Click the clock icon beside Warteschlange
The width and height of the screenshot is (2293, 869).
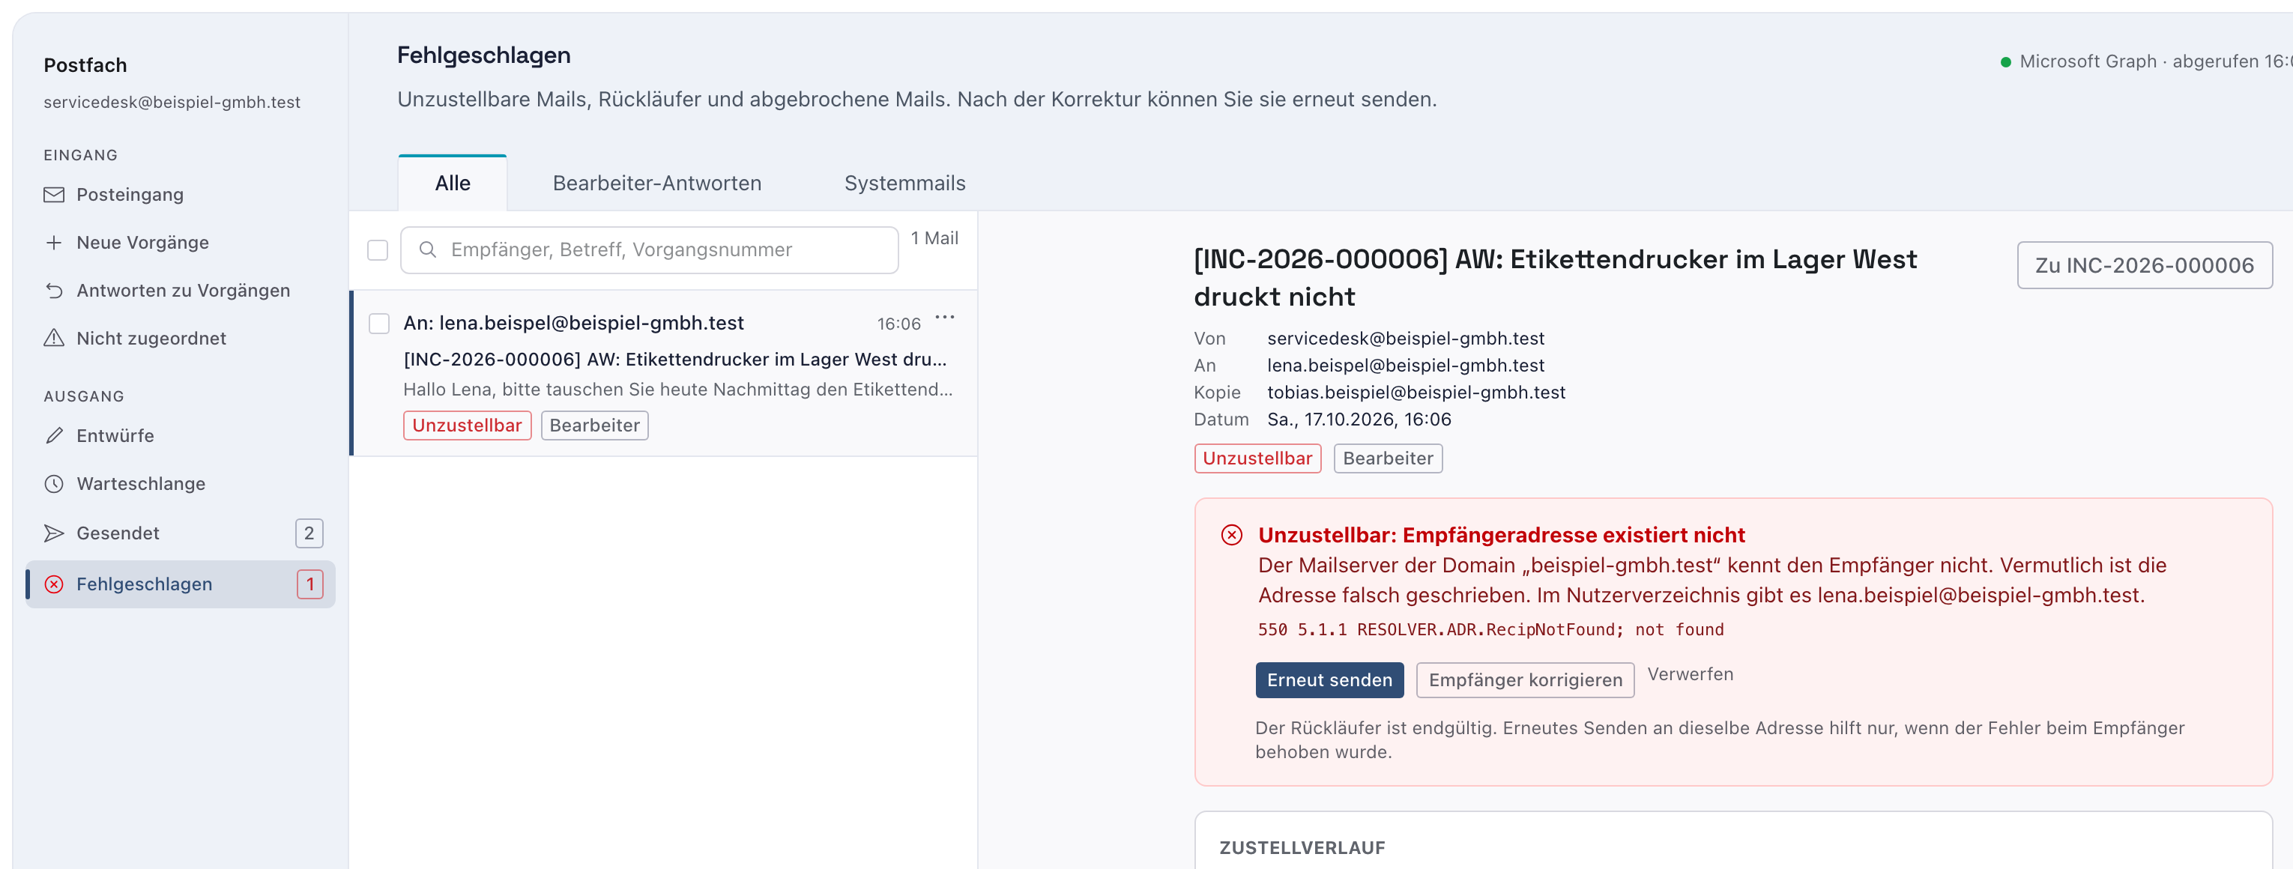54,484
